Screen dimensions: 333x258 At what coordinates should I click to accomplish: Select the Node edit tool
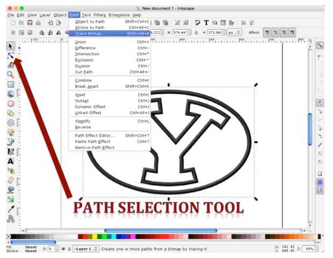[x=10, y=56]
